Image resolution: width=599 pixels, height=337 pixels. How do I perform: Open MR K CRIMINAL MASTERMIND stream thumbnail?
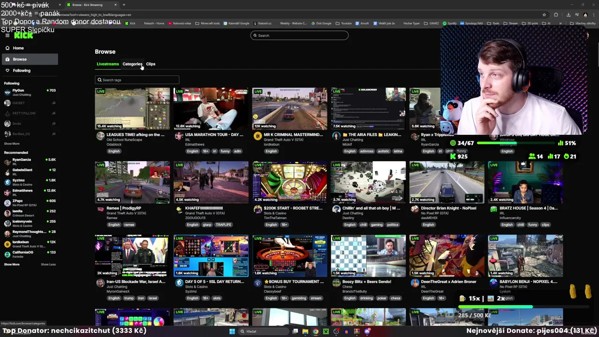click(x=290, y=109)
